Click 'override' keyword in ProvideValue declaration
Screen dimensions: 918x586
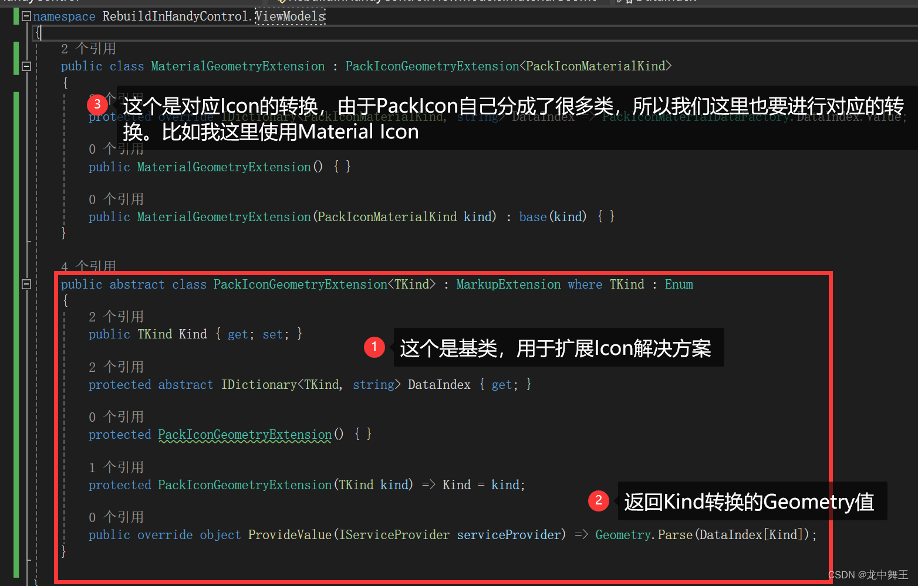[165, 535]
